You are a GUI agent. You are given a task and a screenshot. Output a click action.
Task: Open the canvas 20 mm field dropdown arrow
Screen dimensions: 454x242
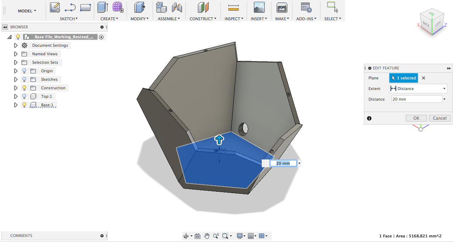pyautogui.click(x=300, y=163)
